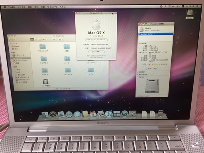Switch Finder to Cover Flow view
Screen dimensions: 204x153
pos(43,39)
